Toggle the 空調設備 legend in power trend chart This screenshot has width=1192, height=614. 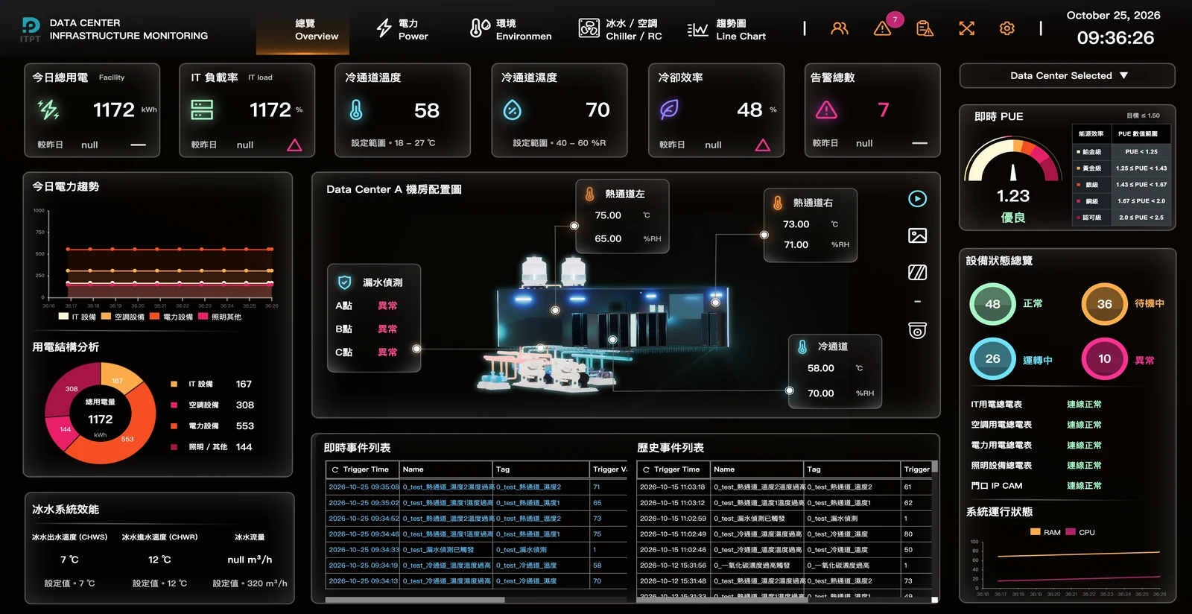123,317
